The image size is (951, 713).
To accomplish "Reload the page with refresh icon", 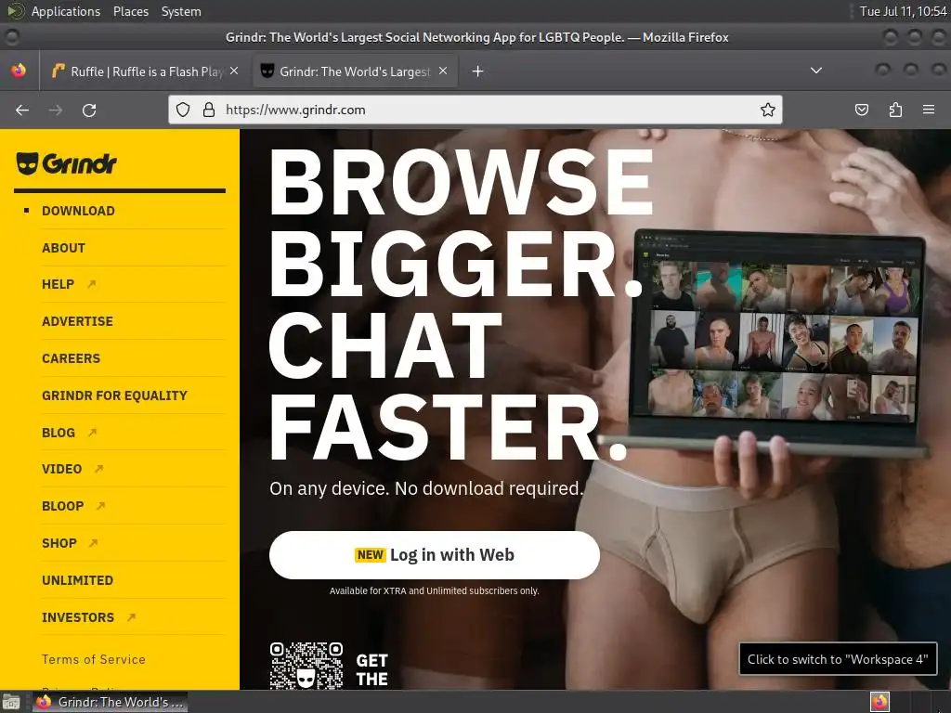I will point(89,110).
